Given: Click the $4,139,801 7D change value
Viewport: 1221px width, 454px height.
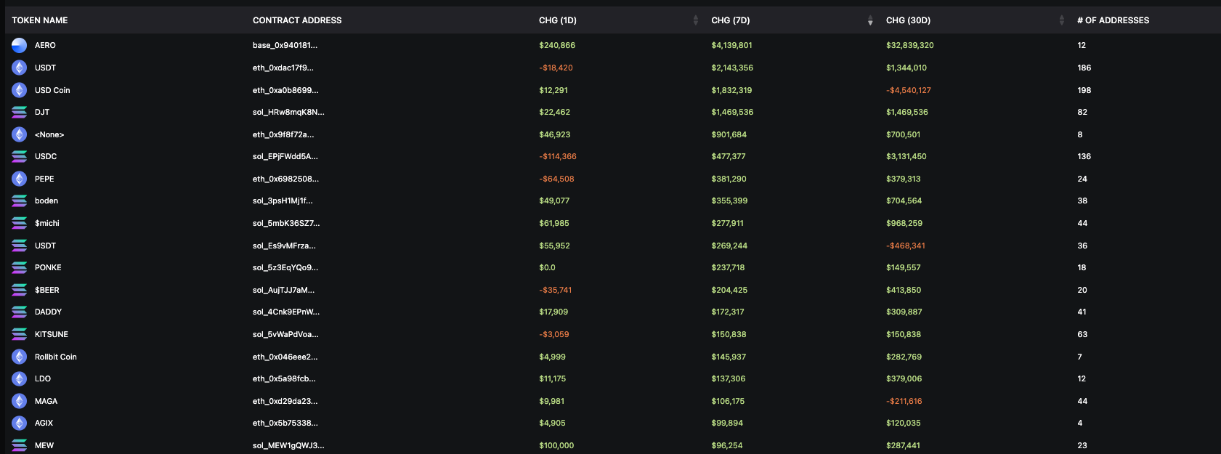Looking at the screenshot, I should (731, 45).
